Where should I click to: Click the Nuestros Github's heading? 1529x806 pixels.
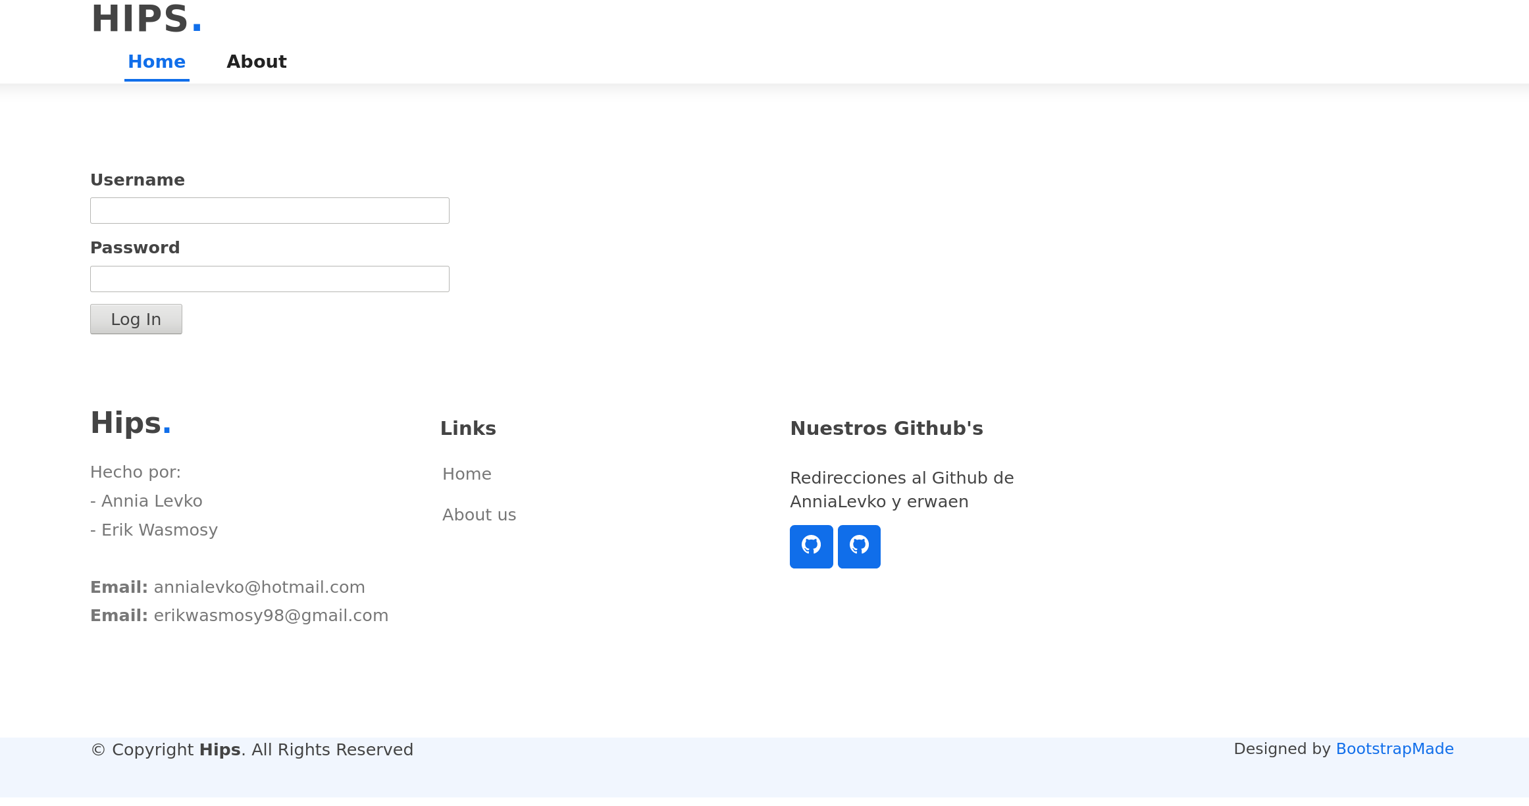tap(886, 428)
